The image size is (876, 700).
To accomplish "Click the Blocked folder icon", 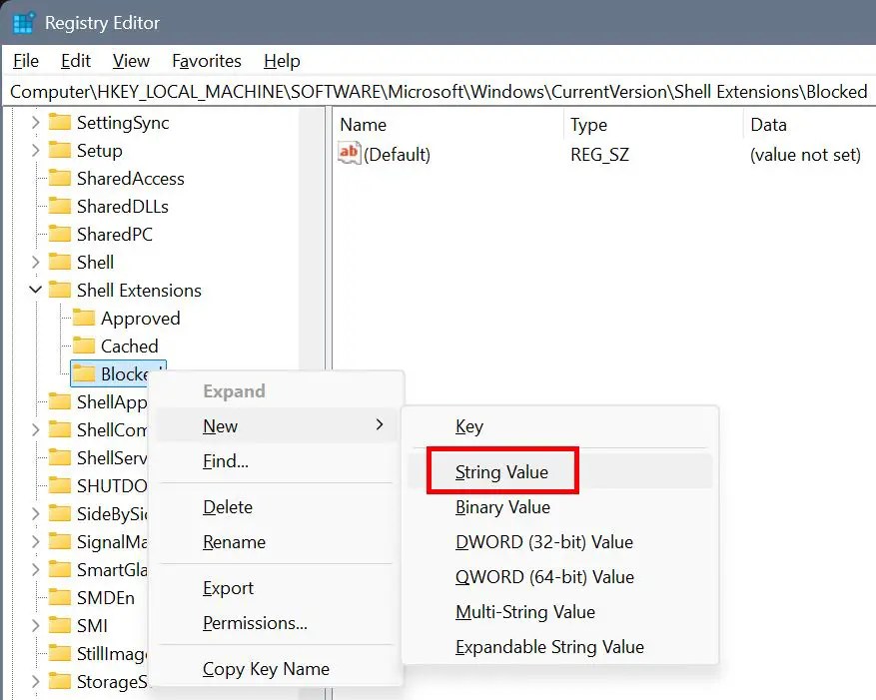I will coord(84,373).
